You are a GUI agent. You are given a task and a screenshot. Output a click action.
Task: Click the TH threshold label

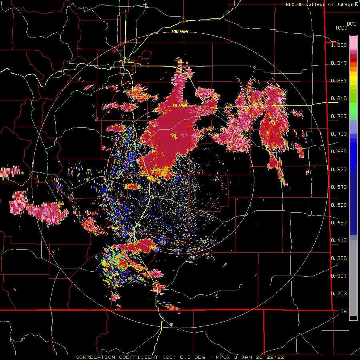(344, 312)
